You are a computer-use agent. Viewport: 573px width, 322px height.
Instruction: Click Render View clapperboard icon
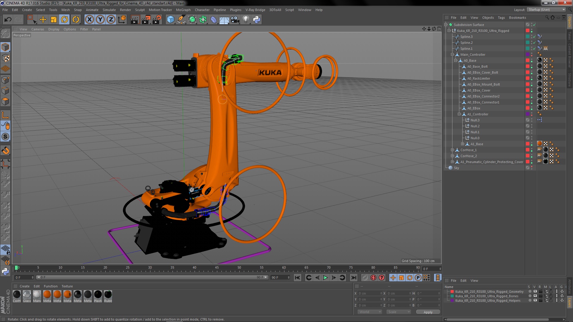pos(135,20)
